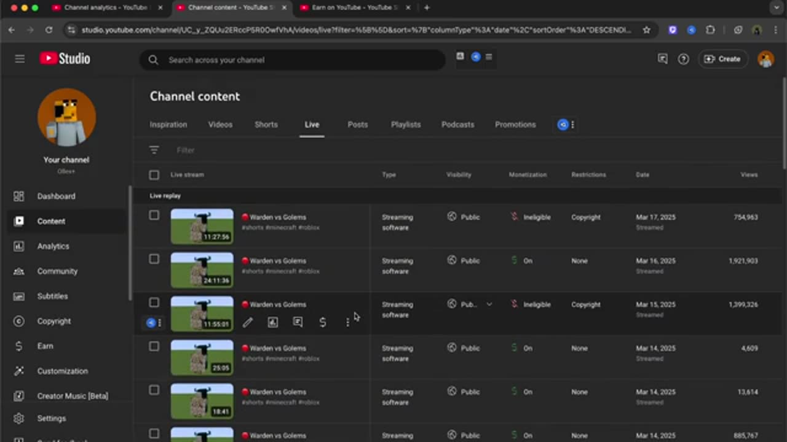787x442 pixels.
Task: Select checkbox for the Mar 16, 2025 stream
Action: click(154, 259)
